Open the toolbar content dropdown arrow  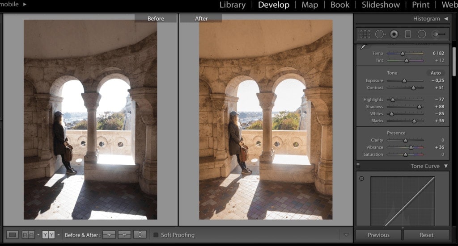[346, 235]
